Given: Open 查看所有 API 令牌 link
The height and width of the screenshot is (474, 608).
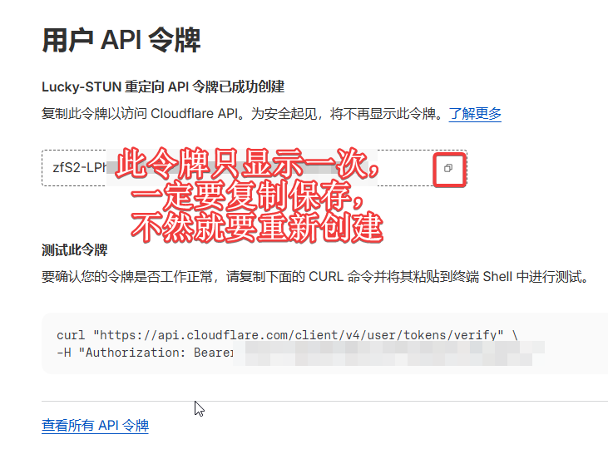Looking at the screenshot, I should pyautogui.click(x=95, y=425).
